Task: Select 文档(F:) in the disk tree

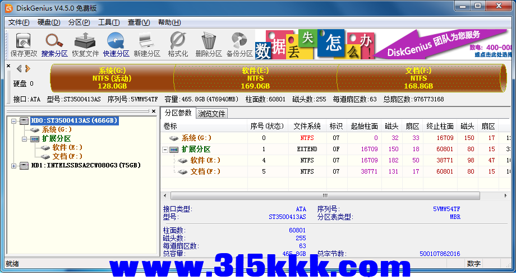Action: 67,156
